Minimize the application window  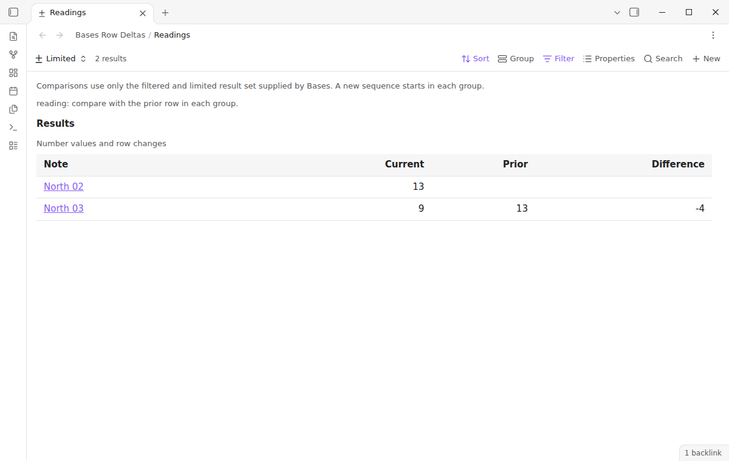(662, 12)
